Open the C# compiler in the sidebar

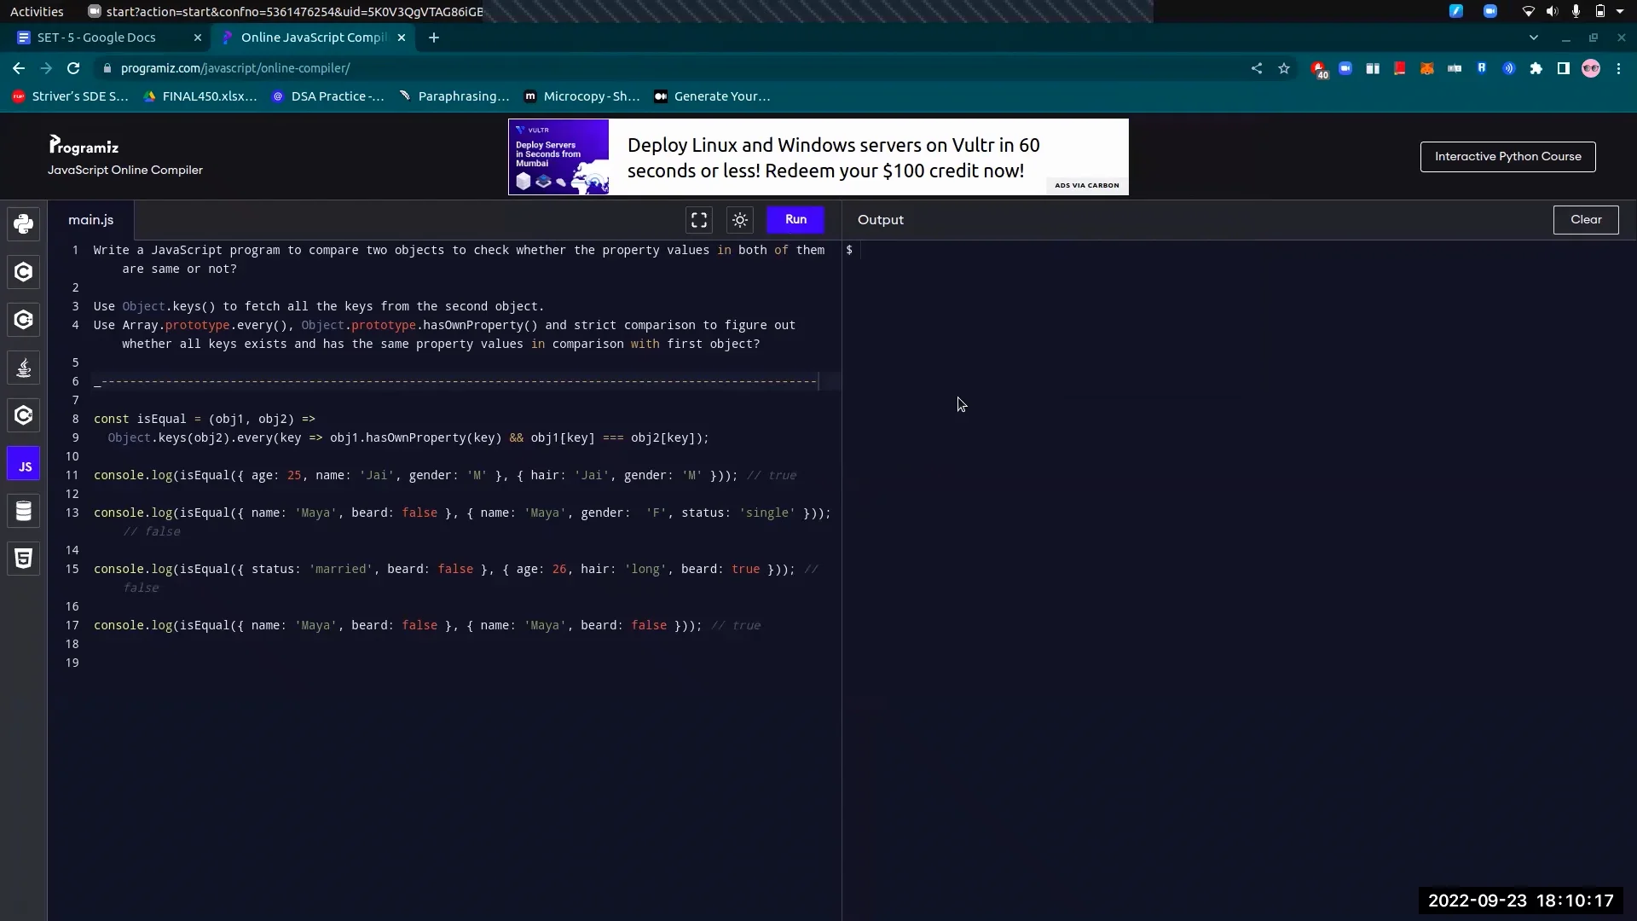[x=23, y=415]
